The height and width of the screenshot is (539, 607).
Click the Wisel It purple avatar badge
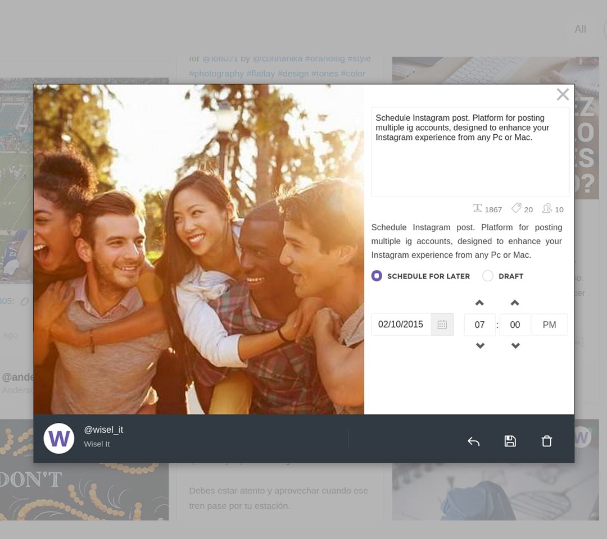click(59, 438)
